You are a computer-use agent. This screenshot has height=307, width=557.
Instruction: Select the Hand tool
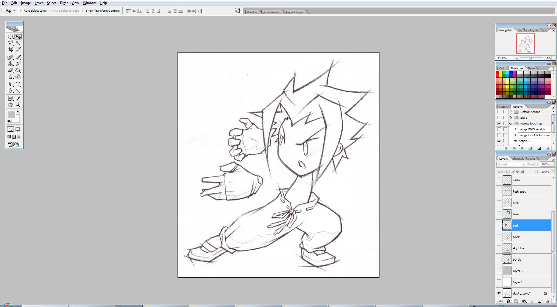[x=10, y=105]
